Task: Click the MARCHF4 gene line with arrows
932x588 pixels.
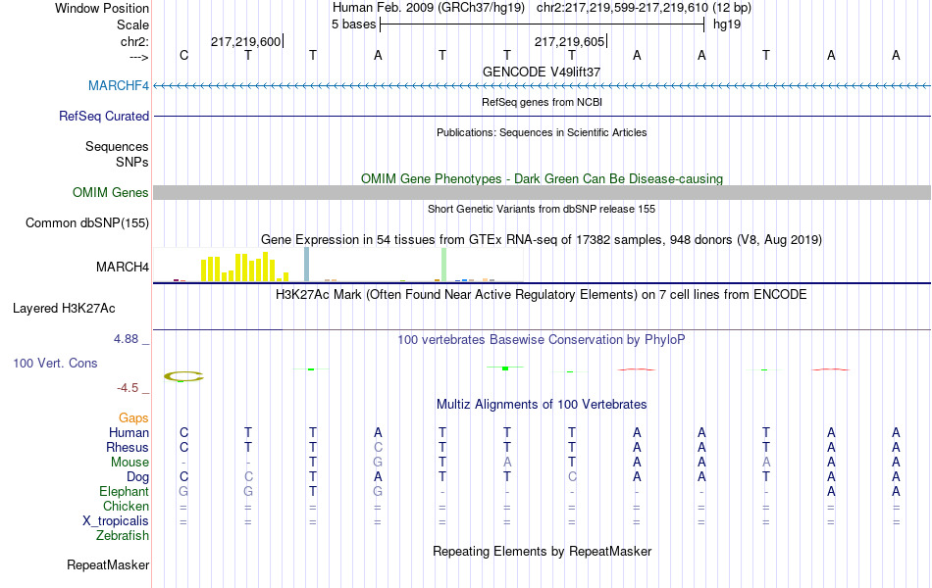Action: point(542,86)
